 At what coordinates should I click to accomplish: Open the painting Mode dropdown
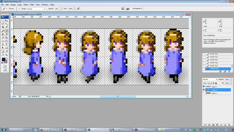[x=36, y=9]
